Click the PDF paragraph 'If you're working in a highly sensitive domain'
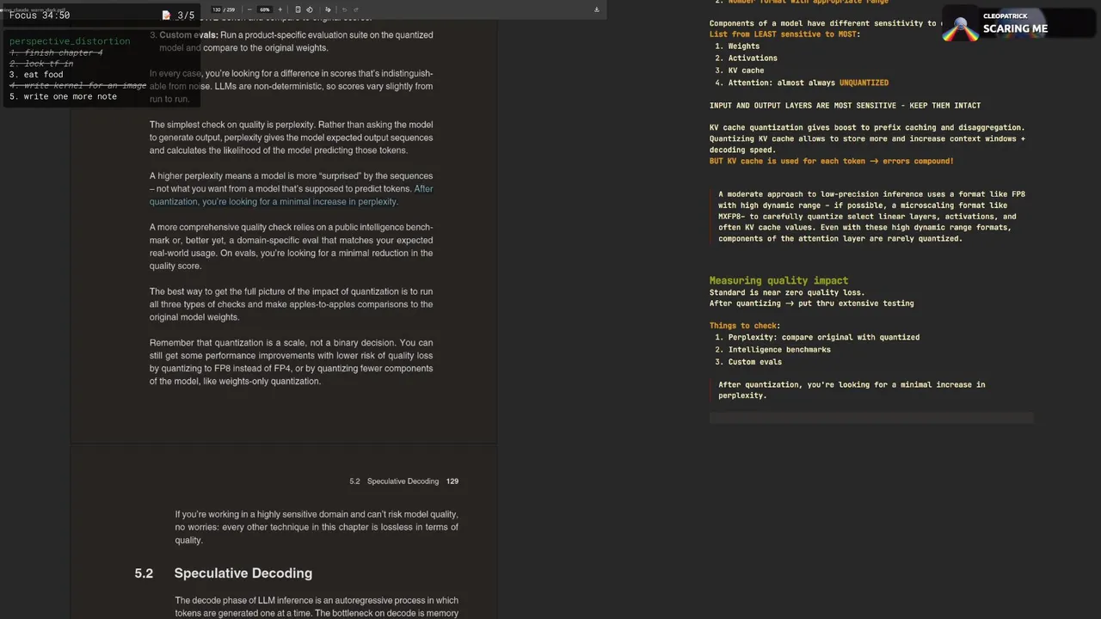 (317, 527)
